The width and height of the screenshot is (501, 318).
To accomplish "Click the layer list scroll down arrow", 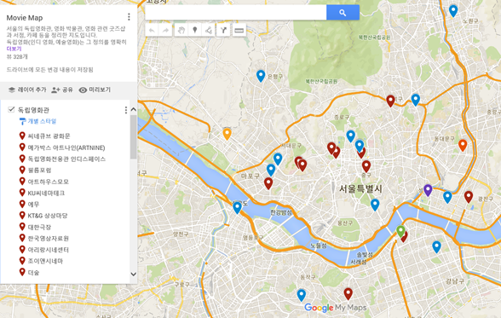I will point(133,274).
